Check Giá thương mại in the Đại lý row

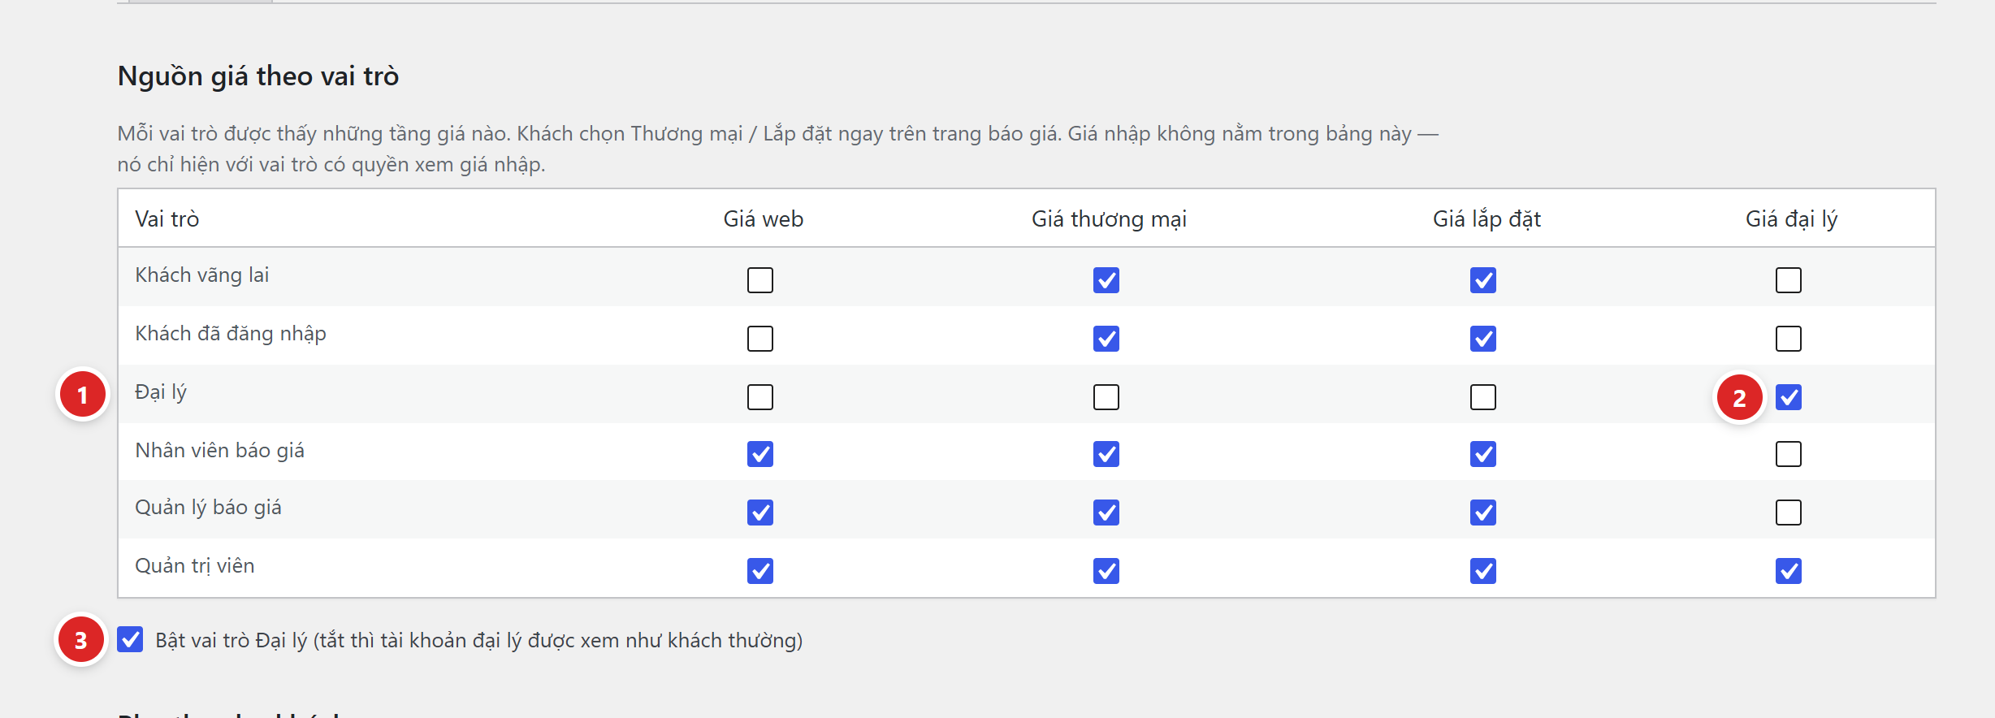1106,397
